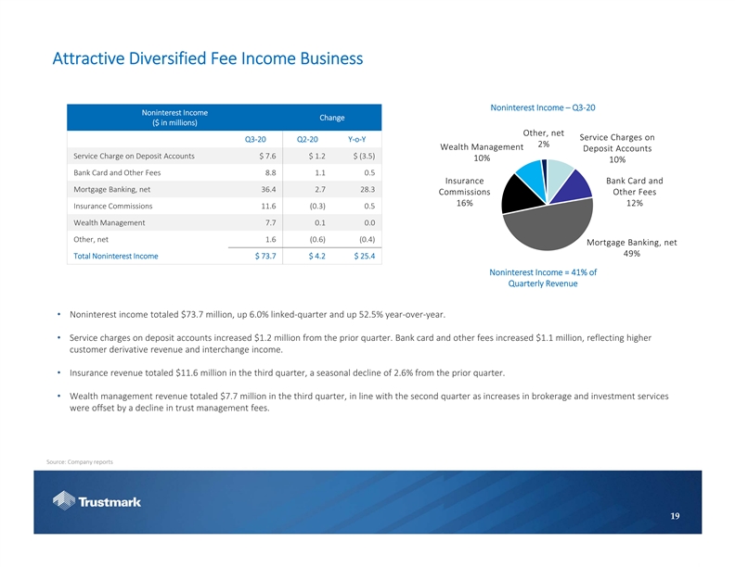
Task: Click the Q2-20 column header
Action: coord(307,139)
